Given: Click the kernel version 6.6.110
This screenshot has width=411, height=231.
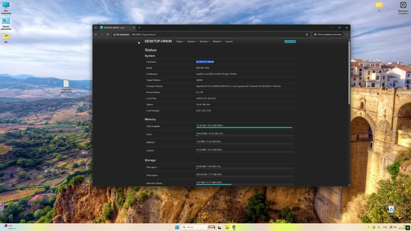Looking at the screenshot, I should (x=199, y=92).
